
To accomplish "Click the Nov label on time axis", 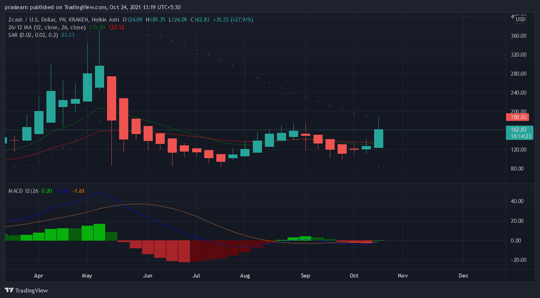I will (x=403, y=276).
